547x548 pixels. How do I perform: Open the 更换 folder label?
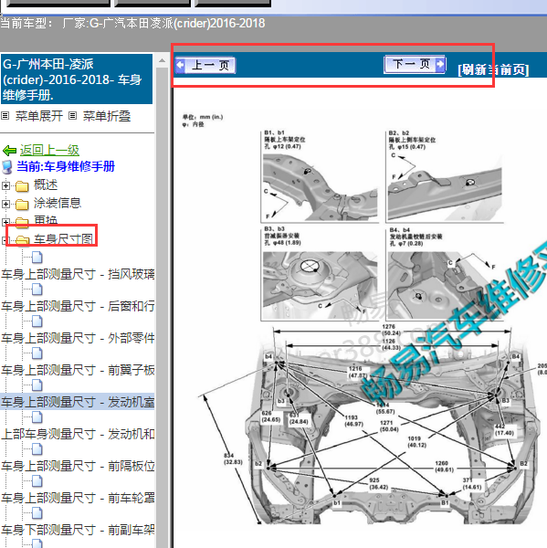click(x=46, y=220)
